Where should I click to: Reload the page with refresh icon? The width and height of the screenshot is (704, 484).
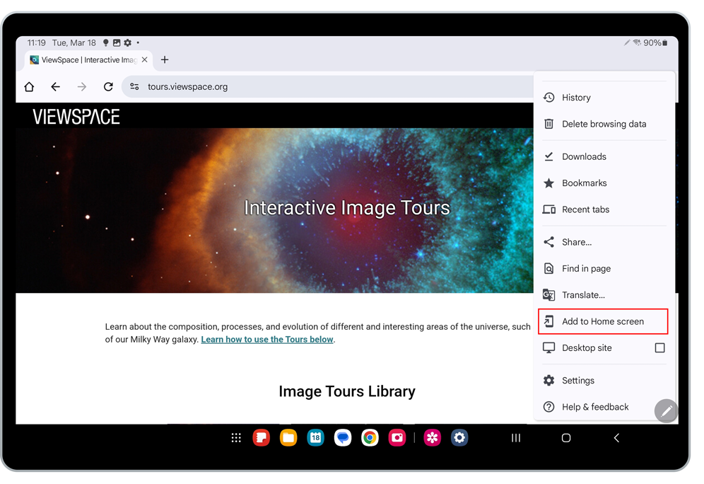[108, 87]
